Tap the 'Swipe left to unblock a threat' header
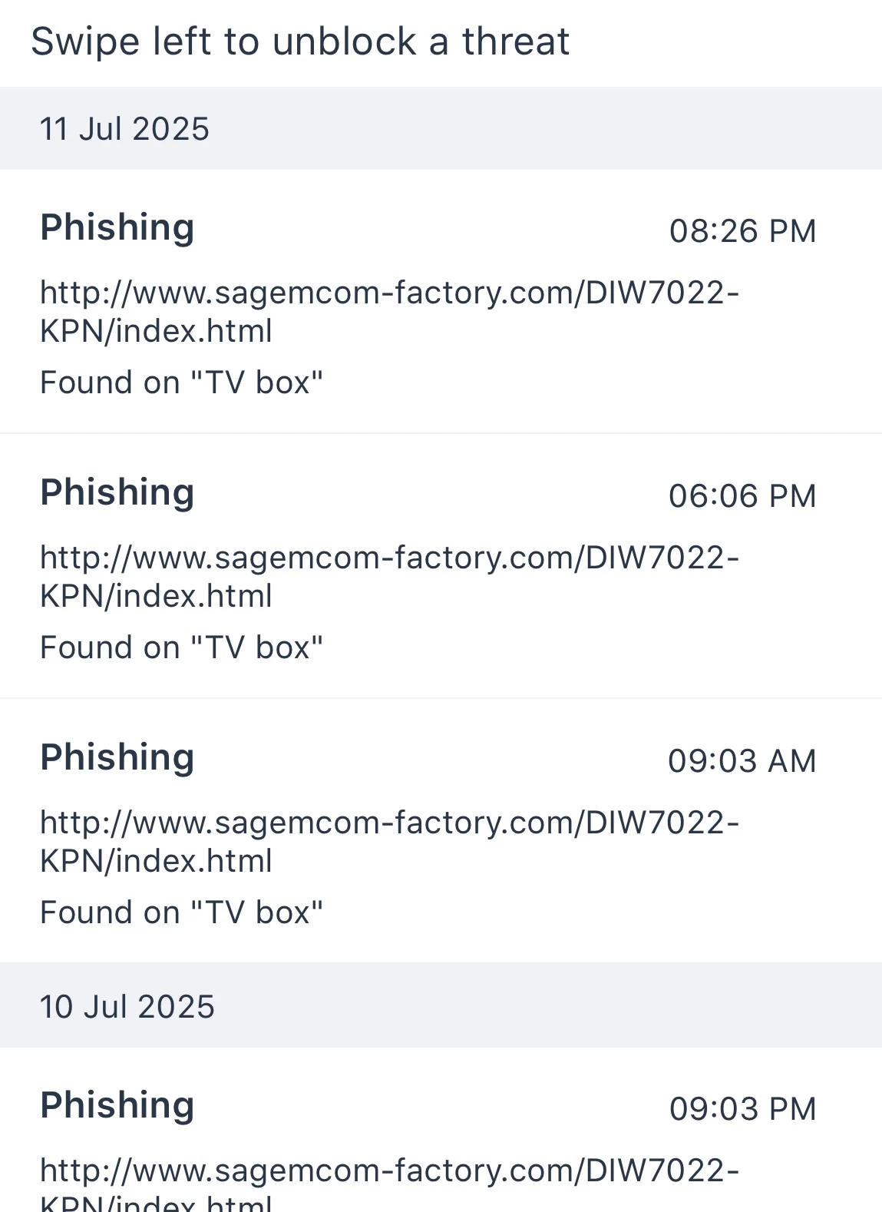882x1212 pixels. 299,41
